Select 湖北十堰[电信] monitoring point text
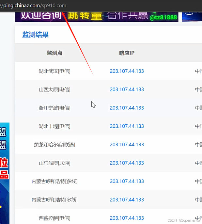This screenshot has height=224, width=202. tap(54, 126)
